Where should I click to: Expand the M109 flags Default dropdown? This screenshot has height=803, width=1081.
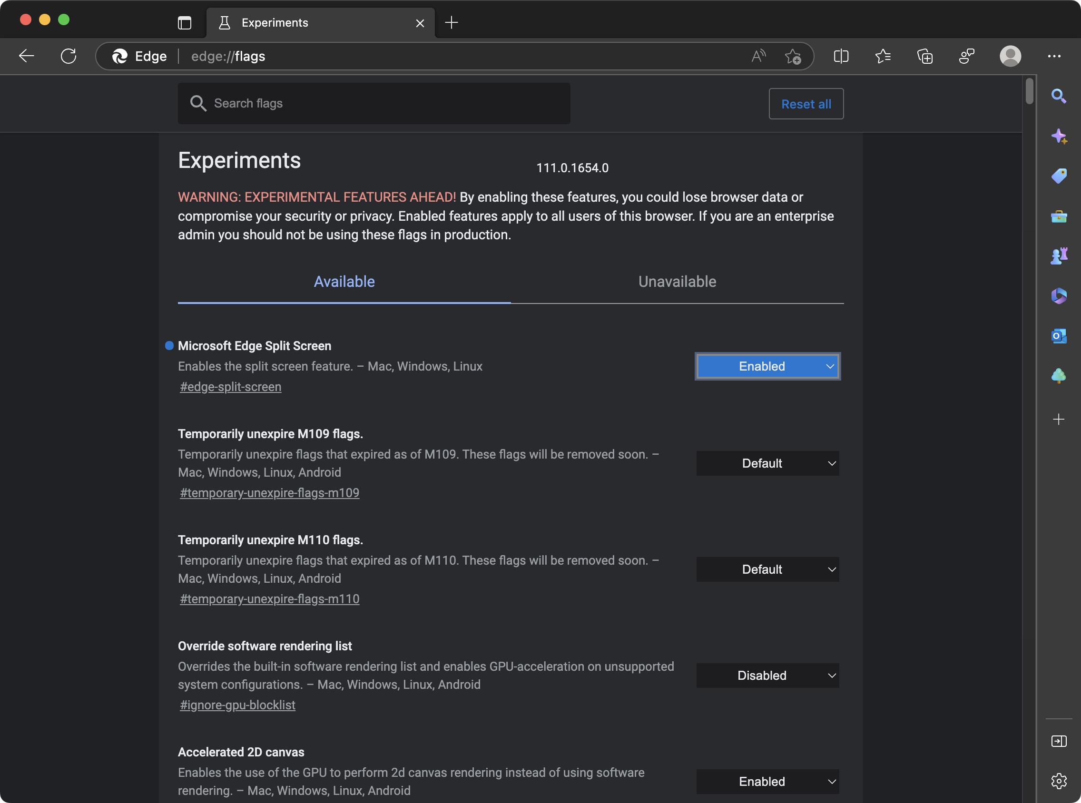pos(767,463)
